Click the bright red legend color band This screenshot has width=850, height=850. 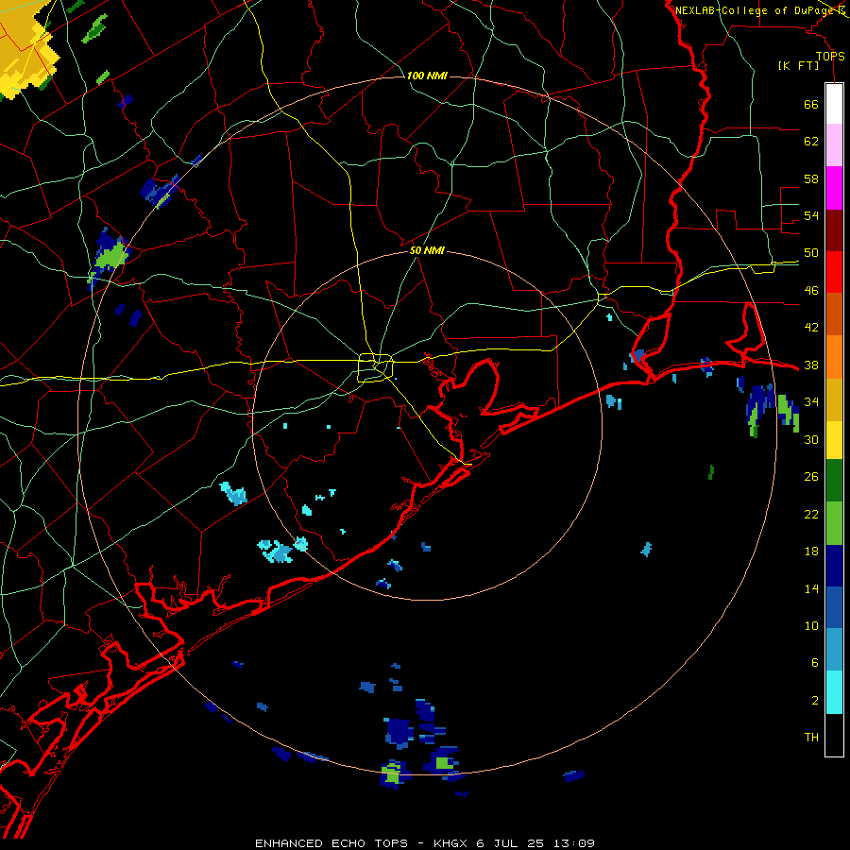pyautogui.click(x=834, y=272)
